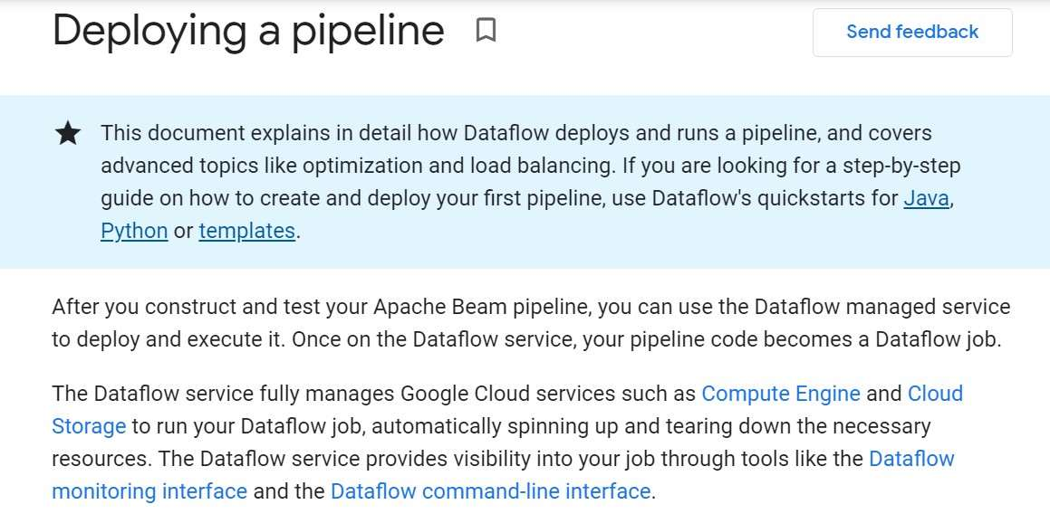Open the Compute Engine link
The image size is (1050, 514).
780,394
